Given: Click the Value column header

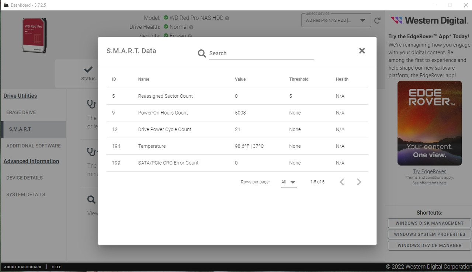Looking at the screenshot, I should [240, 79].
